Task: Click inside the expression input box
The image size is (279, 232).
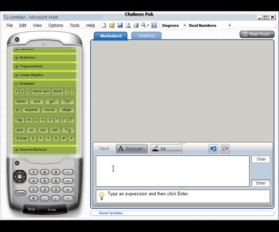Action: pyautogui.click(x=173, y=171)
